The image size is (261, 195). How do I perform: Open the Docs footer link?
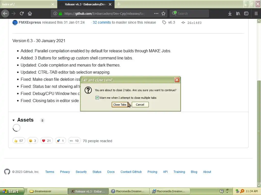pos(111,172)
